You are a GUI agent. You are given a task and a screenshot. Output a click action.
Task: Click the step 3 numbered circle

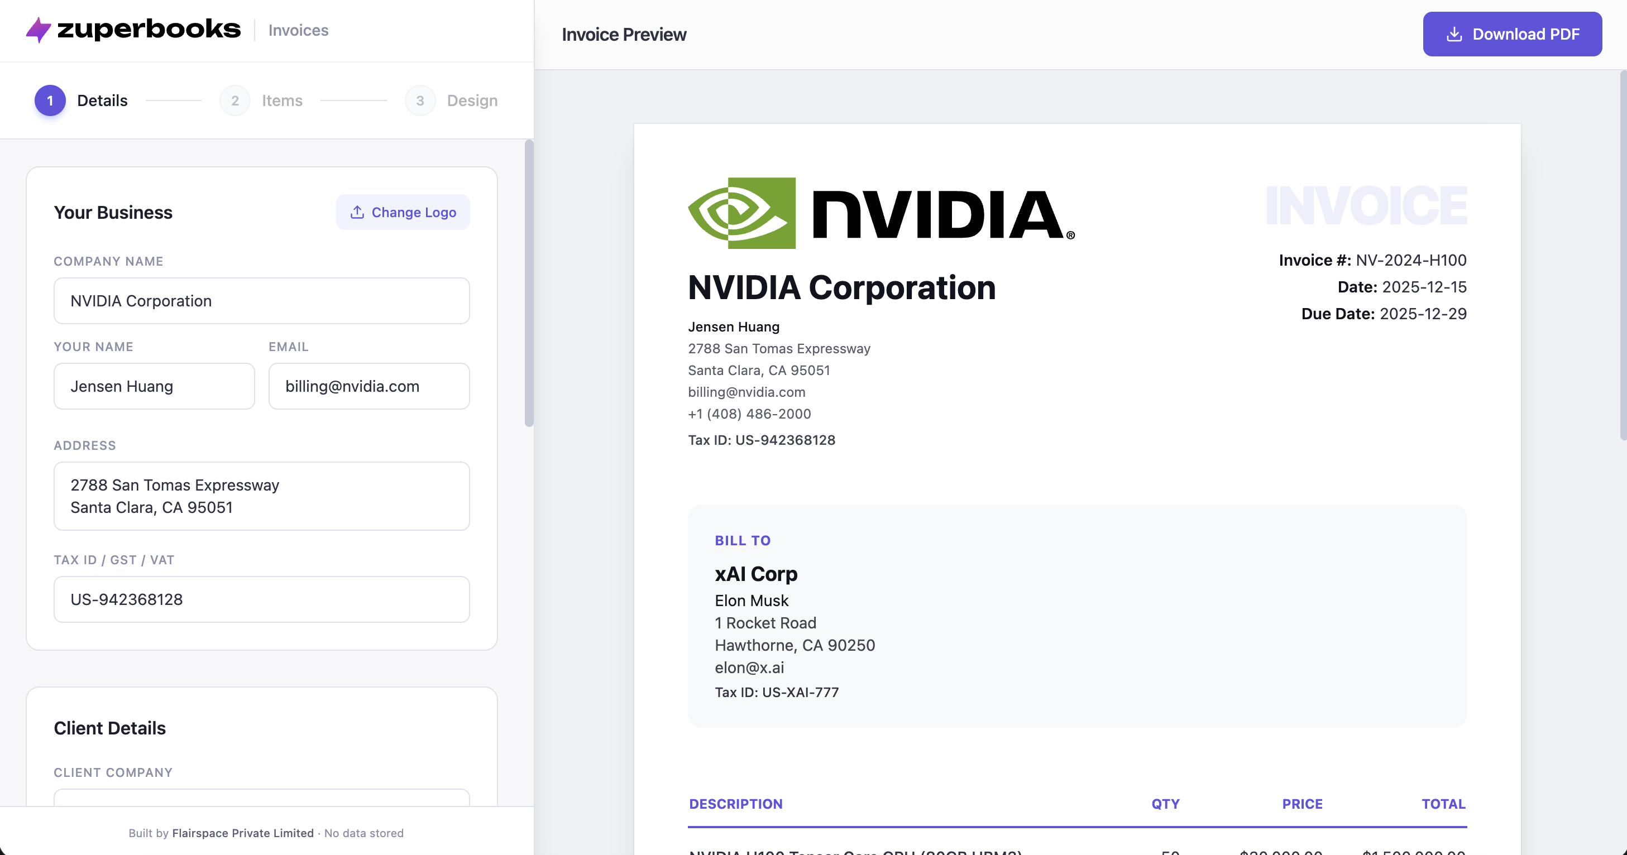420,100
